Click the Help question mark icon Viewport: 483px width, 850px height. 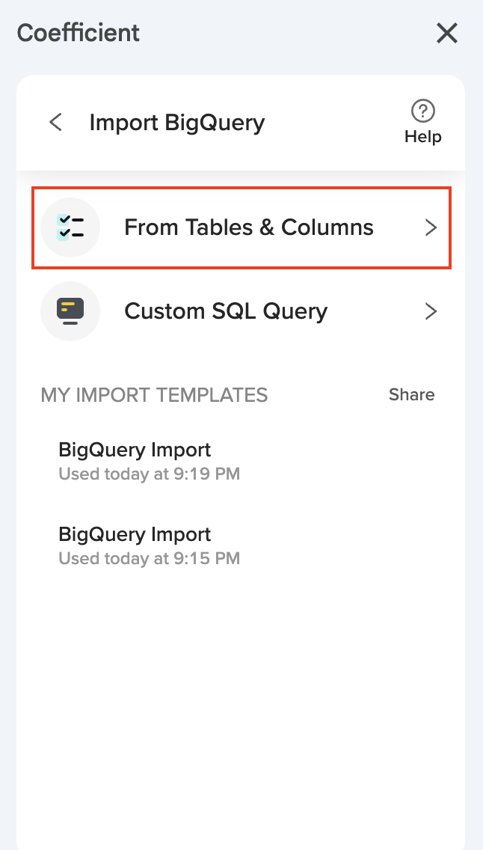(423, 111)
